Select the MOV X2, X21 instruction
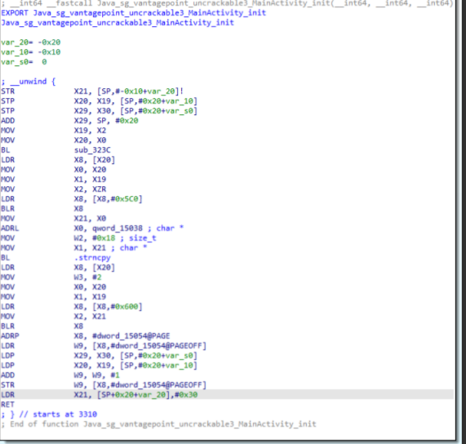 [x=54, y=316]
